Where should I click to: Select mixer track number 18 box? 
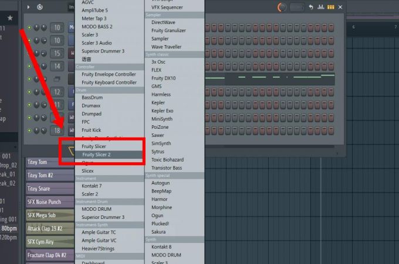pos(57,131)
